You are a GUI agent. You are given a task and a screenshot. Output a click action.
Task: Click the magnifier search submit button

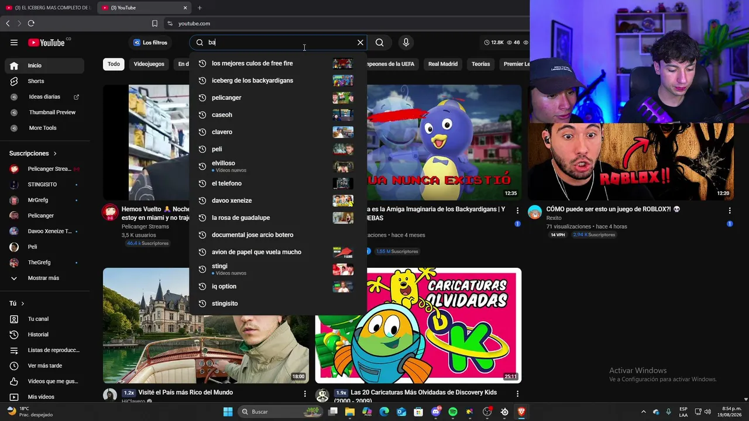click(x=380, y=42)
